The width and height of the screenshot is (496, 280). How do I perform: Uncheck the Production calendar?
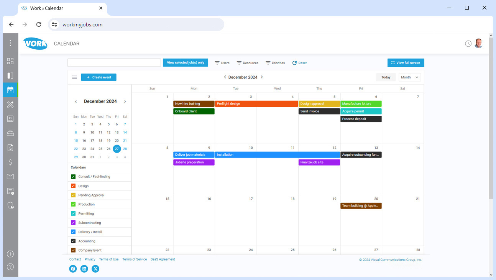[x=73, y=204]
